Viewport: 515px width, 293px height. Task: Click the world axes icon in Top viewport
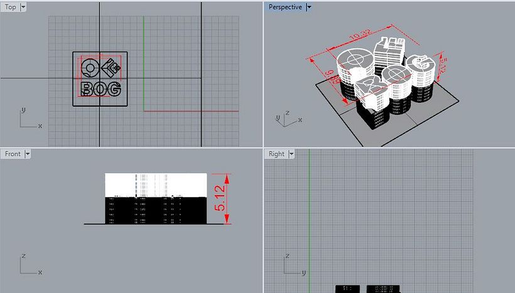pos(28,119)
